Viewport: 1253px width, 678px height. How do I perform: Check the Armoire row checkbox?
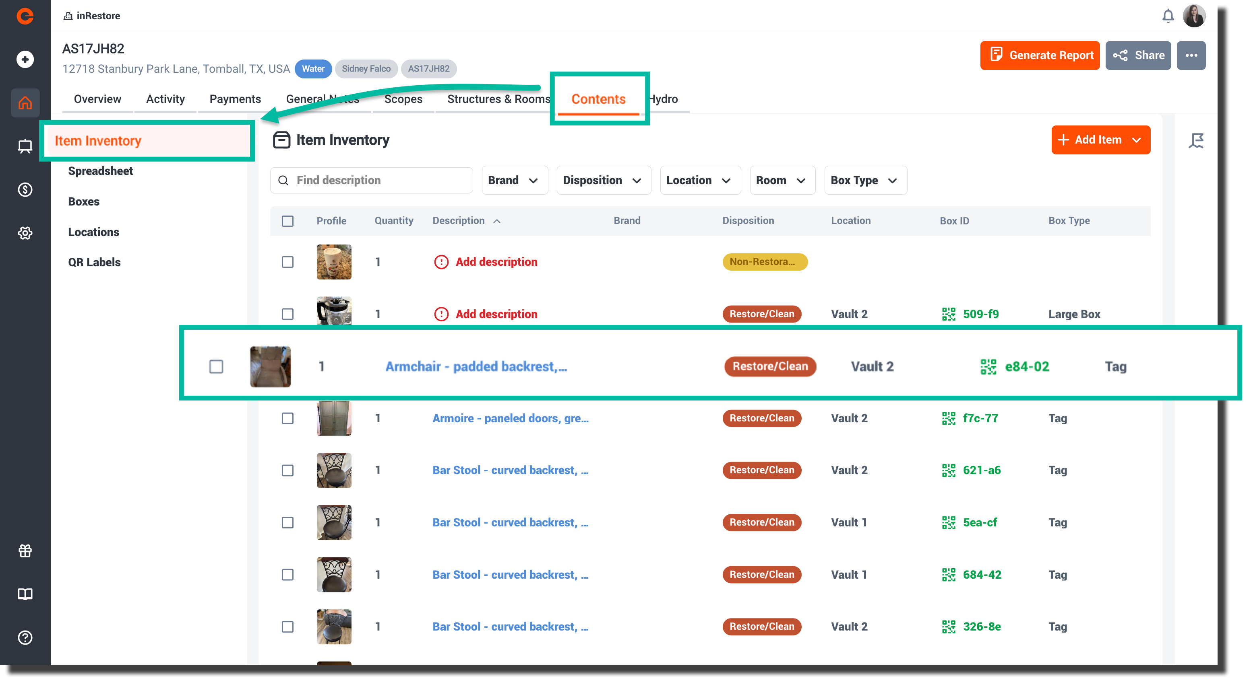click(287, 418)
